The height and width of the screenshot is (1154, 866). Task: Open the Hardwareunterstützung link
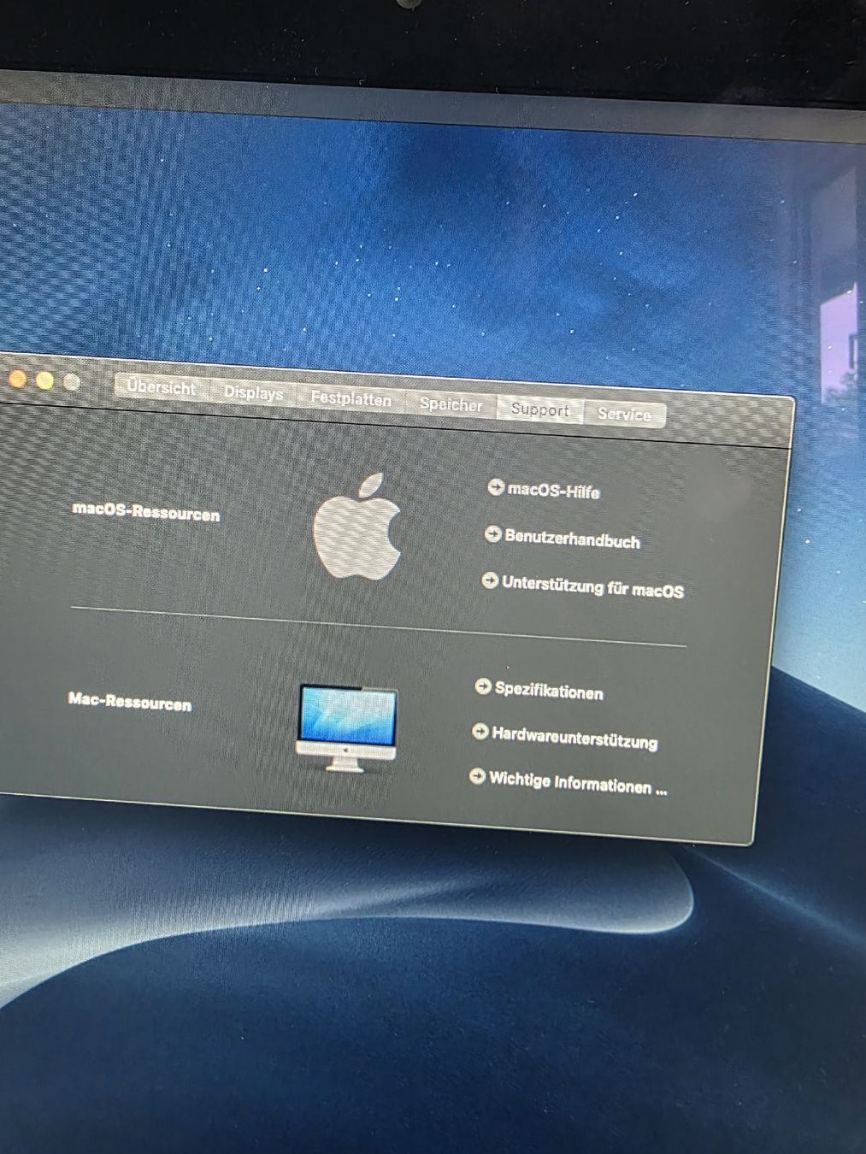point(574,738)
